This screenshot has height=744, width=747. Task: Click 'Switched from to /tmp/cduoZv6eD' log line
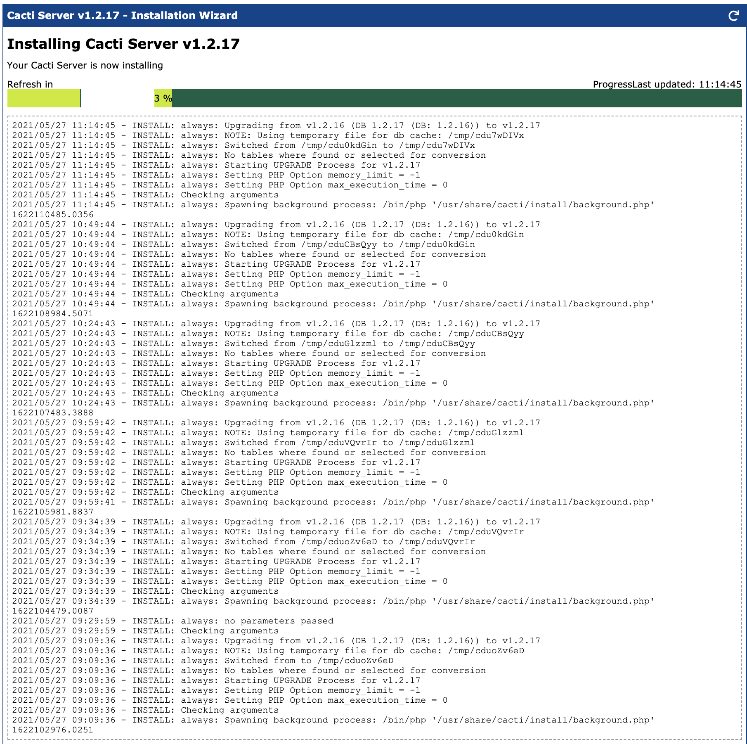(203, 661)
